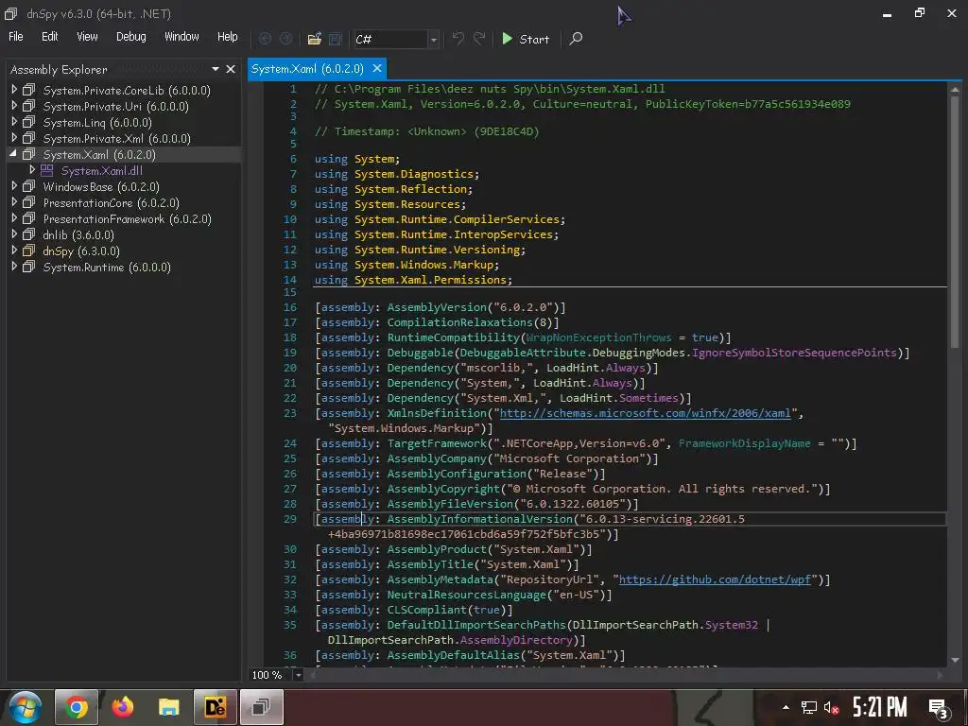
Task: Click the PresentationCore assembly icon
Action: [29, 202]
